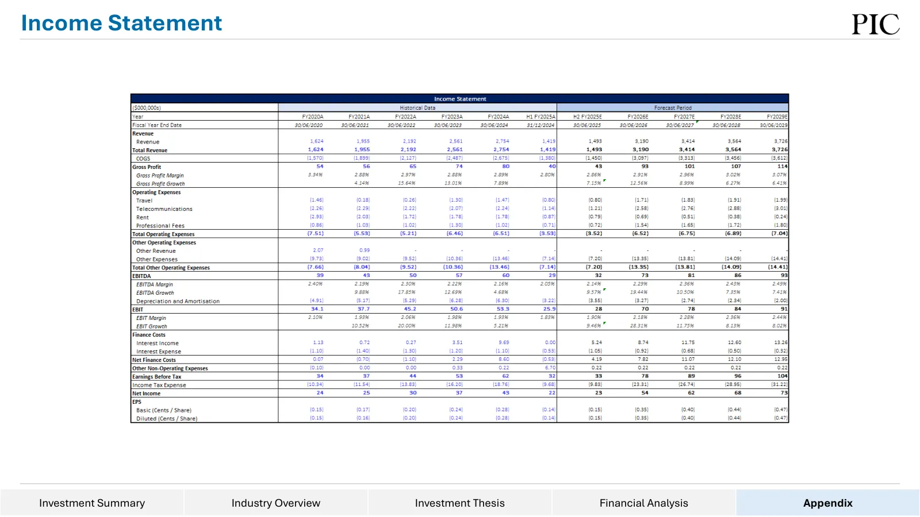Viewport: 920px width, 517px height.
Task: Select the FY2026E Total Revenue value 3,190
Action: tap(641, 149)
